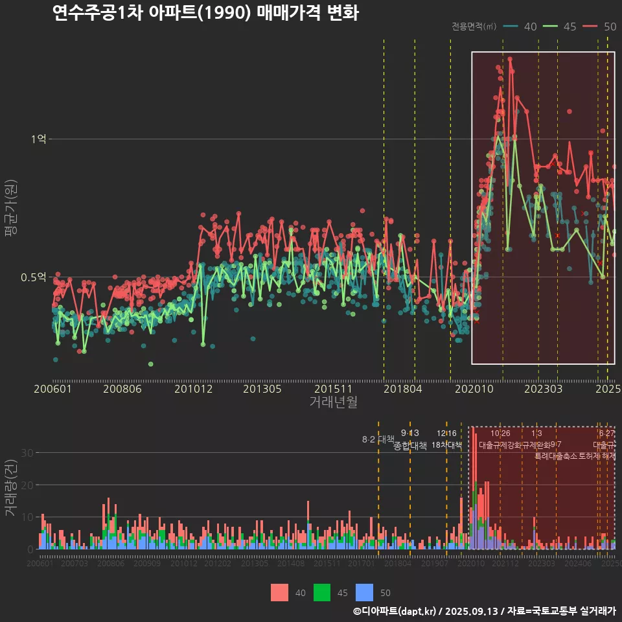Viewport: 622px width, 622px height.
Task: Click the 202010 label on the price chart axis
Action: tap(474, 389)
